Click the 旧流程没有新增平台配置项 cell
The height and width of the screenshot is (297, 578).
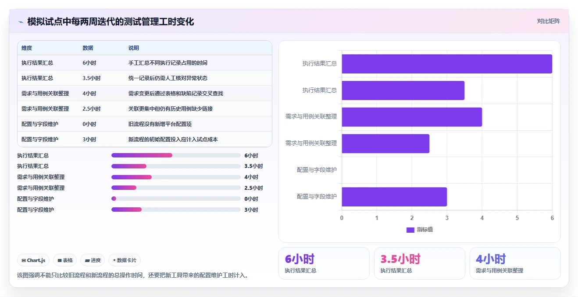[x=160, y=124]
